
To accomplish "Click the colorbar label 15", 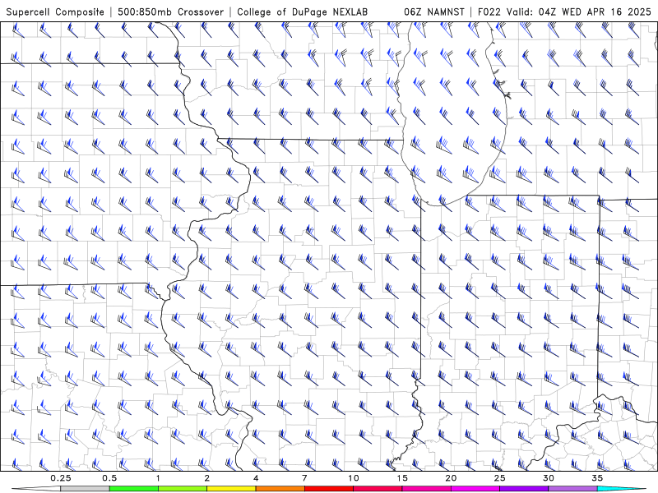I will 402,478.
